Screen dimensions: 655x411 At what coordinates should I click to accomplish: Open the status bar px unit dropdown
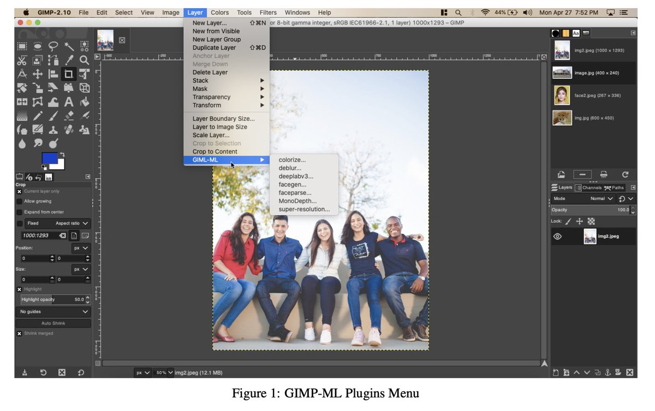point(142,372)
